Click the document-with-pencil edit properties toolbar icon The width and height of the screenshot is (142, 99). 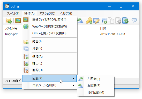(96, 21)
